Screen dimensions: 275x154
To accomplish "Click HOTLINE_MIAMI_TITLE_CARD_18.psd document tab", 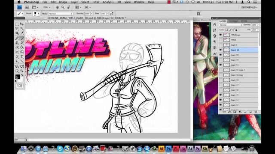I will point(86,18).
